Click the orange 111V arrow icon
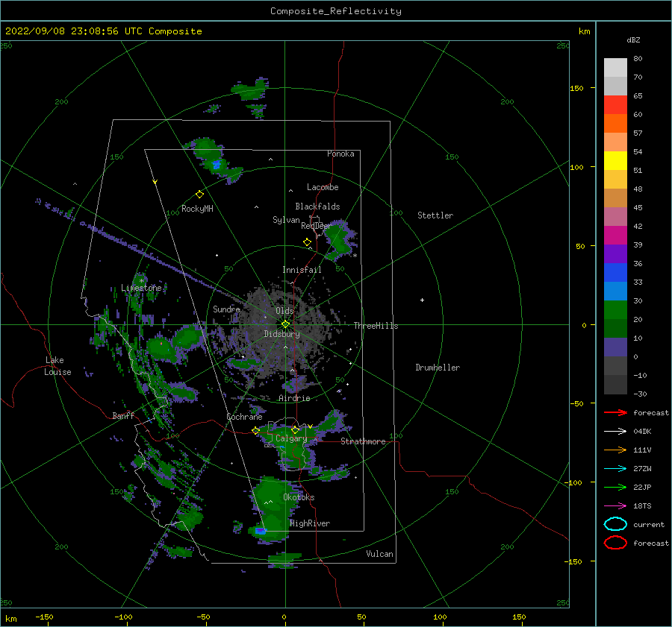This screenshot has height=627, width=672. pos(615,450)
